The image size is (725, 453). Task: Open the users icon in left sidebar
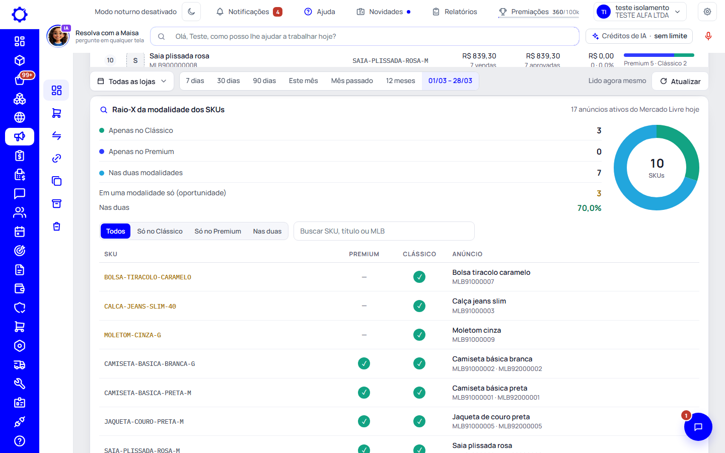20,212
